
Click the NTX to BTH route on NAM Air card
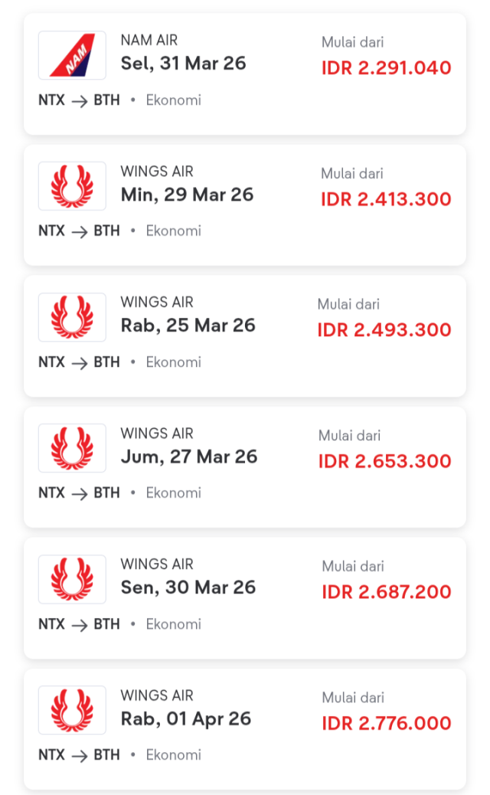[79, 100]
